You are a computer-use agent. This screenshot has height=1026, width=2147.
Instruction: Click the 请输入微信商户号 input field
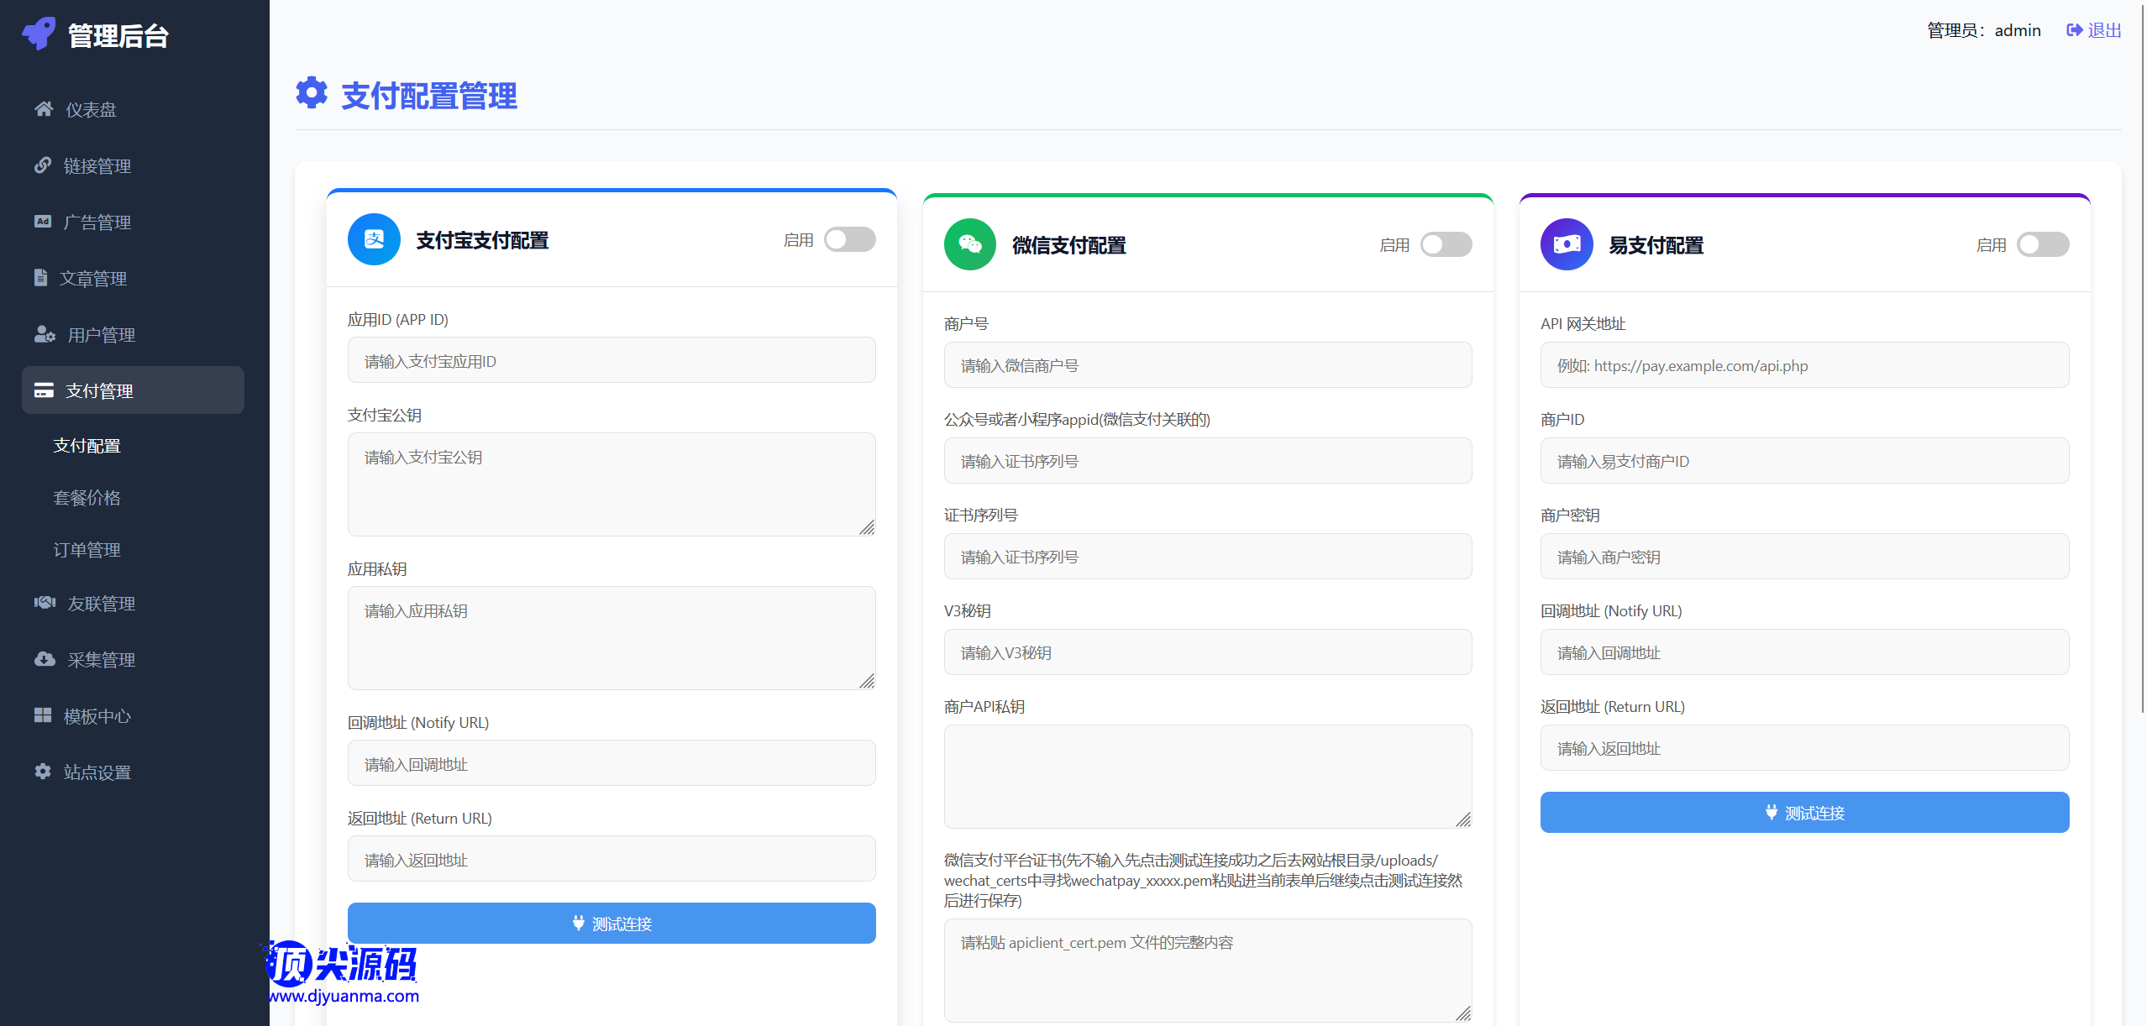coord(1207,365)
